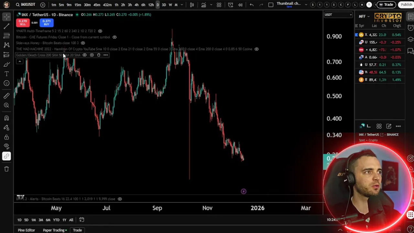Viewport: 414px width, 233px height.
Task: Toggle magnet mode
Action: [x=6, y=118]
